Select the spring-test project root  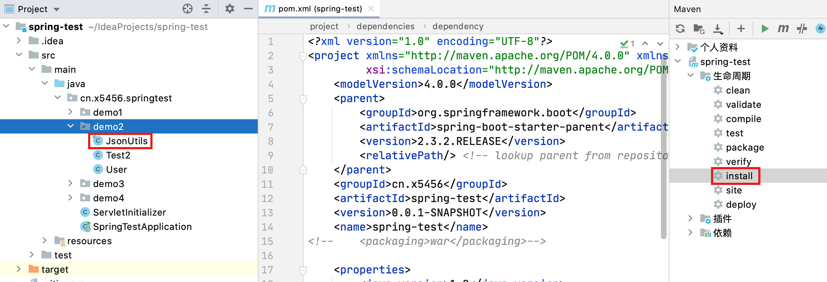[x=55, y=27]
